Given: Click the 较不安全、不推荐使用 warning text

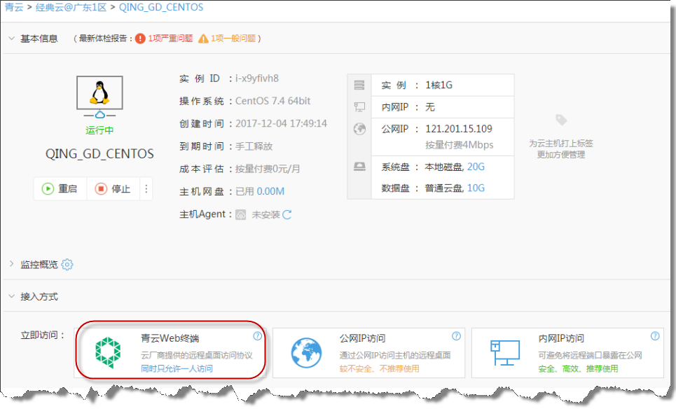Looking at the screenshot, I should 380,368.
